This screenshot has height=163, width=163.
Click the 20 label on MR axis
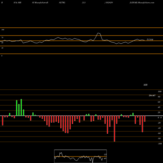point(159,112)
